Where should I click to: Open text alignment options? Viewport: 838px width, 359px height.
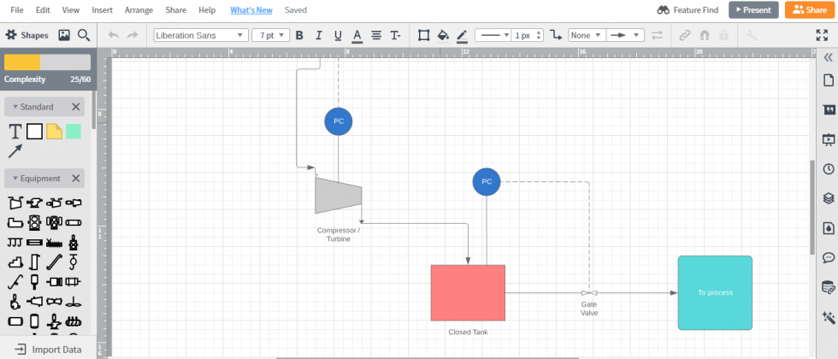pos(376,35)
